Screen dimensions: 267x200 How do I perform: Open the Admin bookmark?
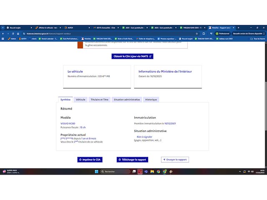point(12,38)
